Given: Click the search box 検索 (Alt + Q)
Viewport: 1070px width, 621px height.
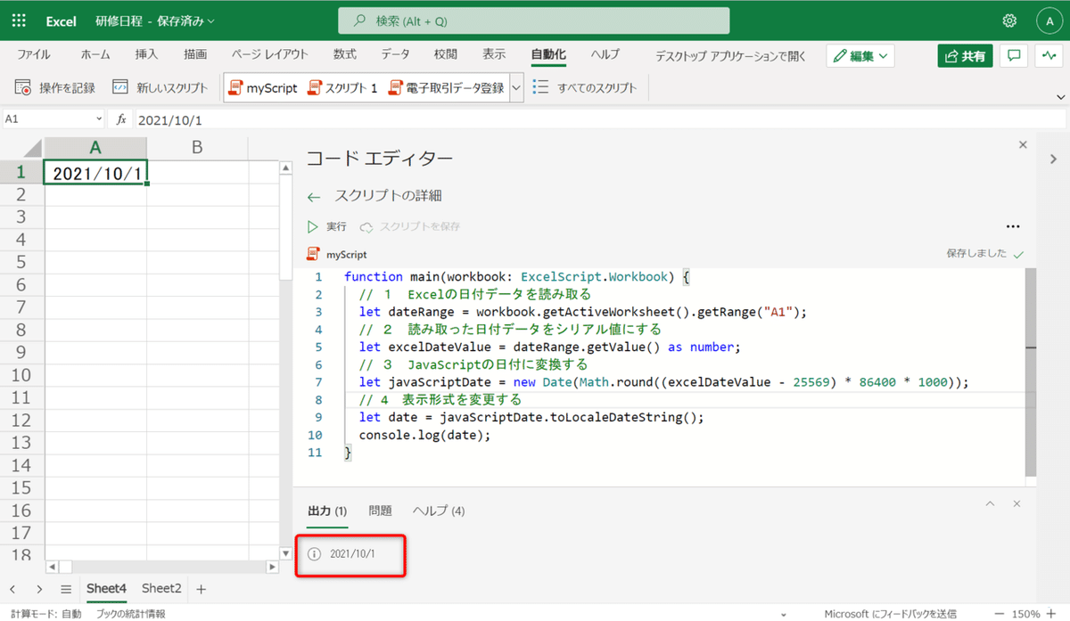Looking at the screenshot, I should tap(533, 20).
